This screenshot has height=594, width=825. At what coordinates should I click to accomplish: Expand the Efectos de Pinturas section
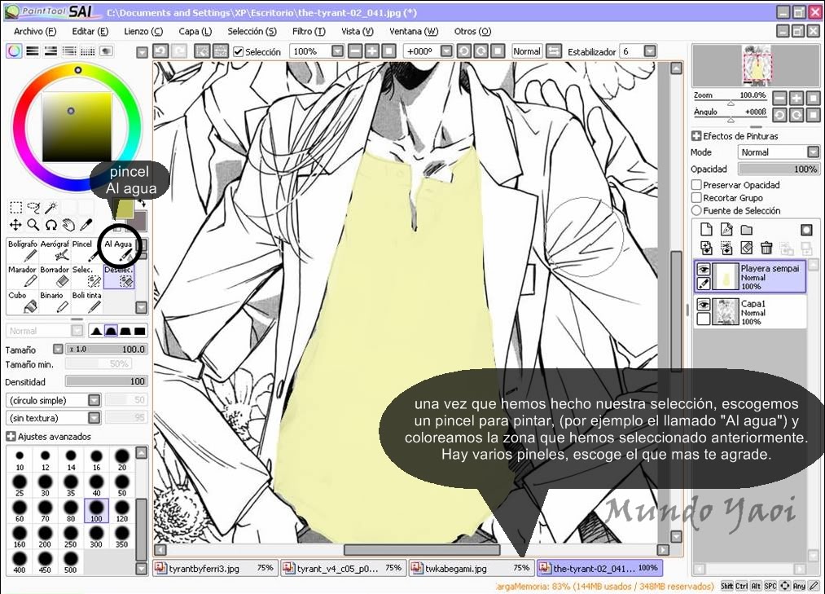[696, 136]
